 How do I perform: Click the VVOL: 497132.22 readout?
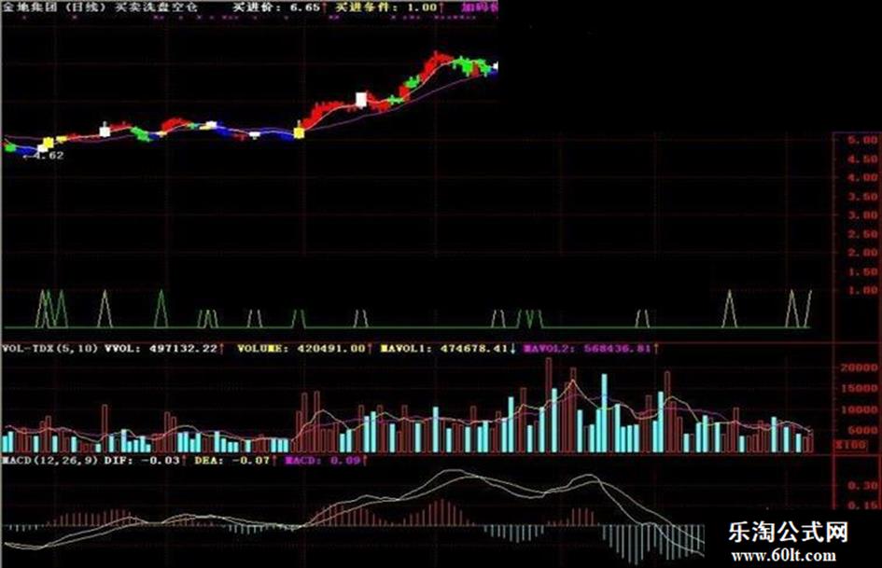tap(161, 349)
